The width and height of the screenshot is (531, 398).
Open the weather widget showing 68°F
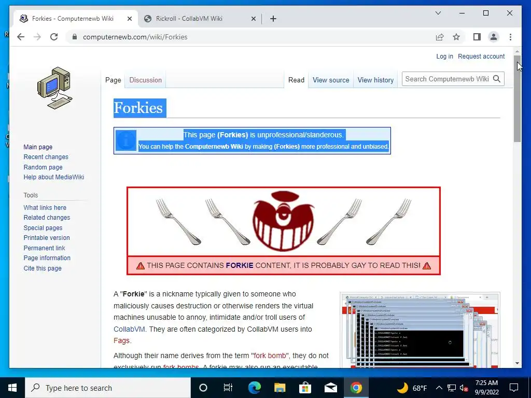411,388
